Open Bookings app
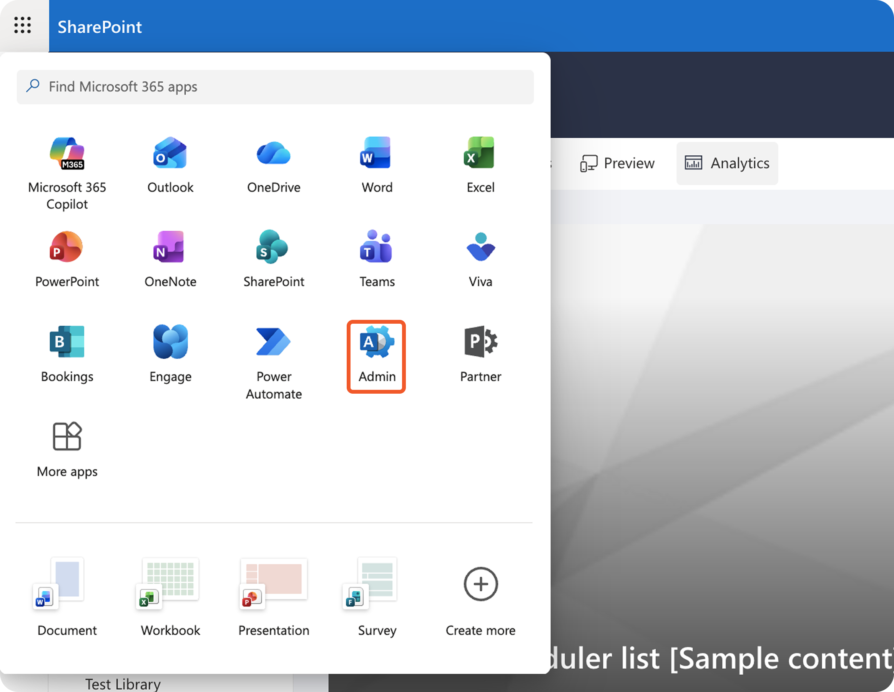894x692 pixels. [x=67, y=354]
